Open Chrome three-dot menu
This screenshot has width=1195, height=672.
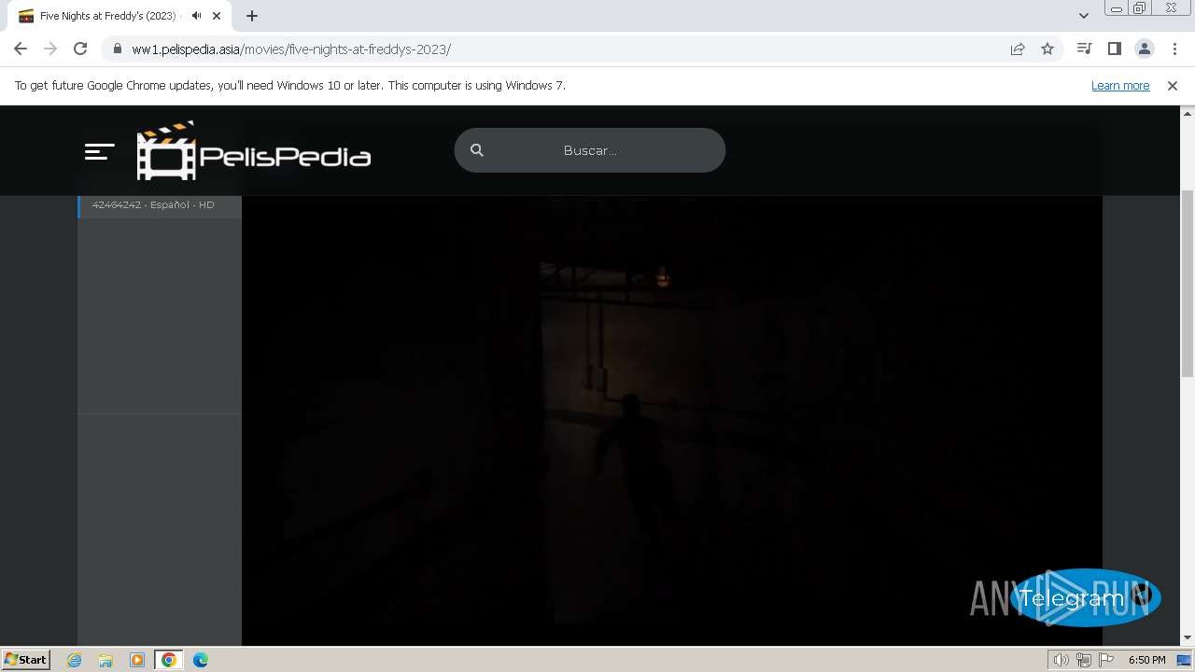[1174, 49]
